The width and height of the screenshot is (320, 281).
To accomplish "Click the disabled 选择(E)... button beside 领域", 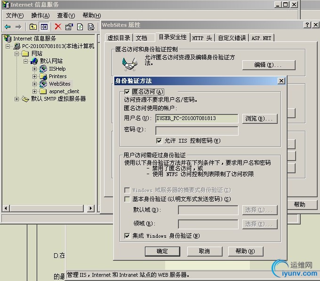I will (260, 224).
